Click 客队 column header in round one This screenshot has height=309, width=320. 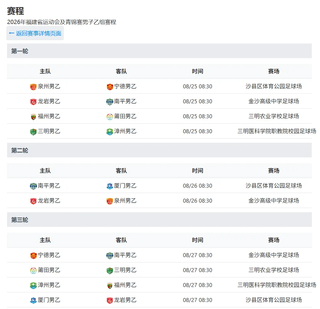121,71
